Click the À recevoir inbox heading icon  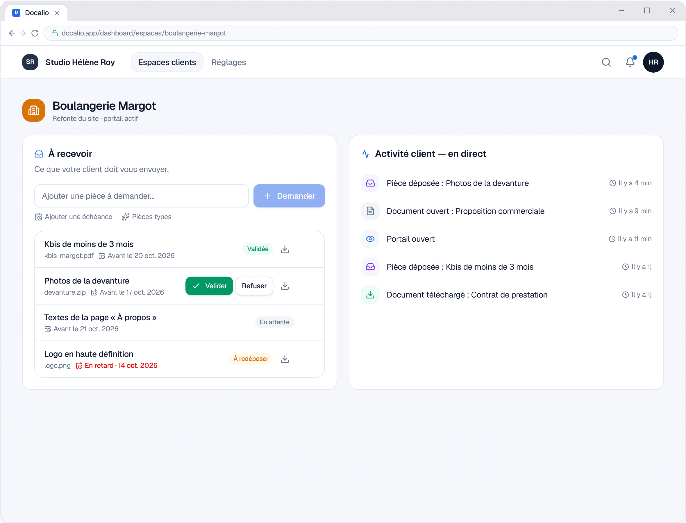[39, 154]
